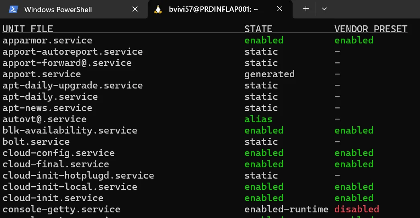
Task: Click apport-forward@.service unit name
Action: point(67,63)
